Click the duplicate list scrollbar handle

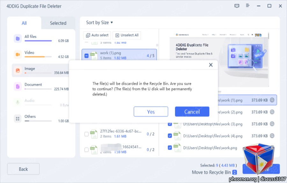(x=157, y=45)
